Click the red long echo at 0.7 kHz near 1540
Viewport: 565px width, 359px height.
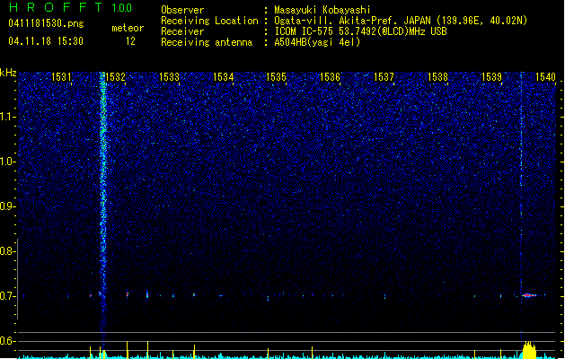click(x=529, y=295)
